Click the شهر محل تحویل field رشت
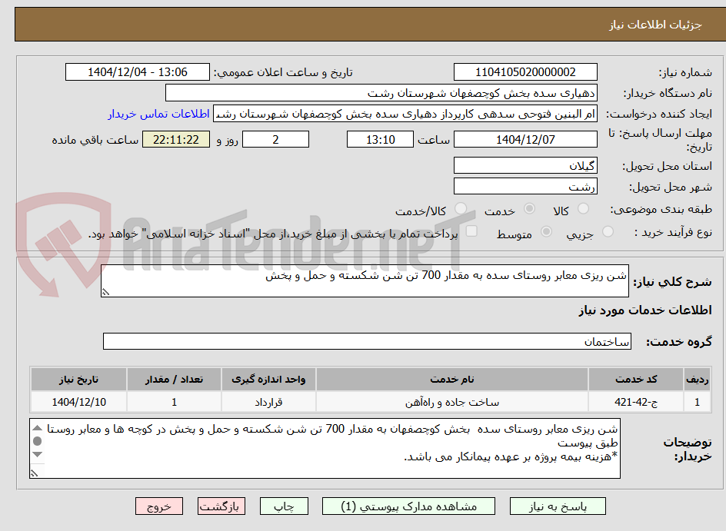The width and height of the screenshot is (726, 531). [525, 187]
